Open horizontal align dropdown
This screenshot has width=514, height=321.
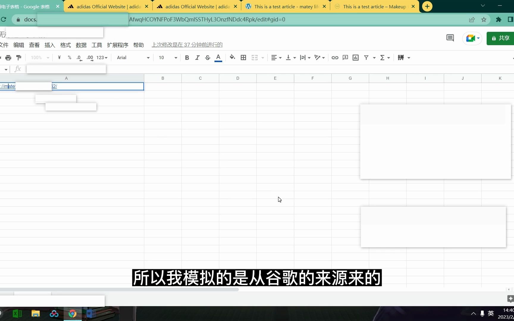point(276,58)
